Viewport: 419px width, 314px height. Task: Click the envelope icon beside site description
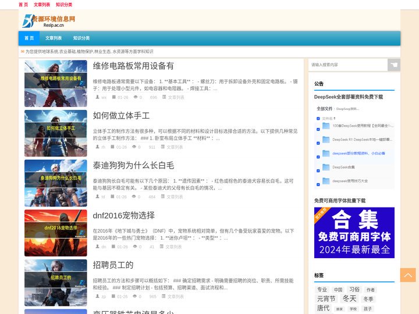pos(23,51)
